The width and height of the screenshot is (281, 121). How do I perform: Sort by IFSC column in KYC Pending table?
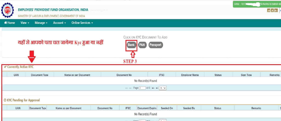click(x=128, y=108)
